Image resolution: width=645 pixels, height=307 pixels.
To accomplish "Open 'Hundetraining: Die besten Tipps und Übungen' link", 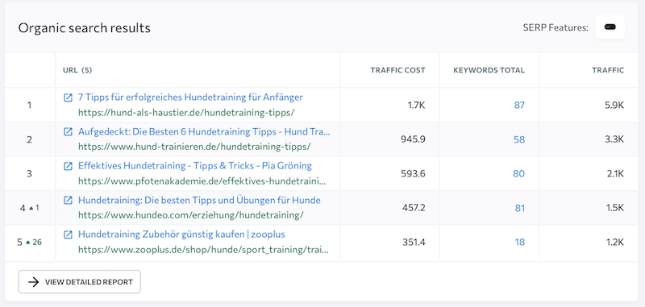I will tap(199, 201).
